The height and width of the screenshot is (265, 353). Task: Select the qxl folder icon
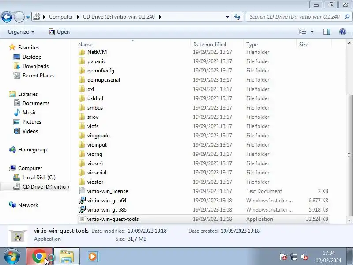pos(82,89)
